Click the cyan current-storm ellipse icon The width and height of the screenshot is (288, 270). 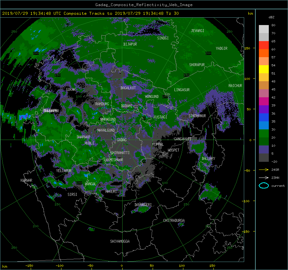[x=264, y=186]
